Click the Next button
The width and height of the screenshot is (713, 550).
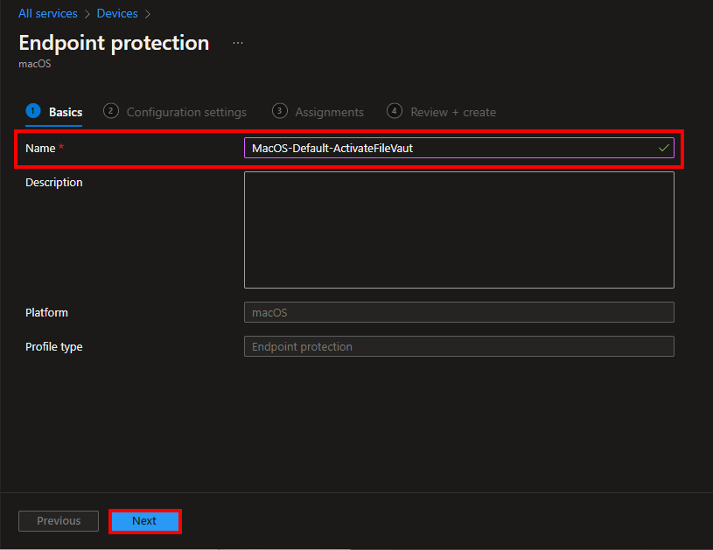click(x=144, y=520)
